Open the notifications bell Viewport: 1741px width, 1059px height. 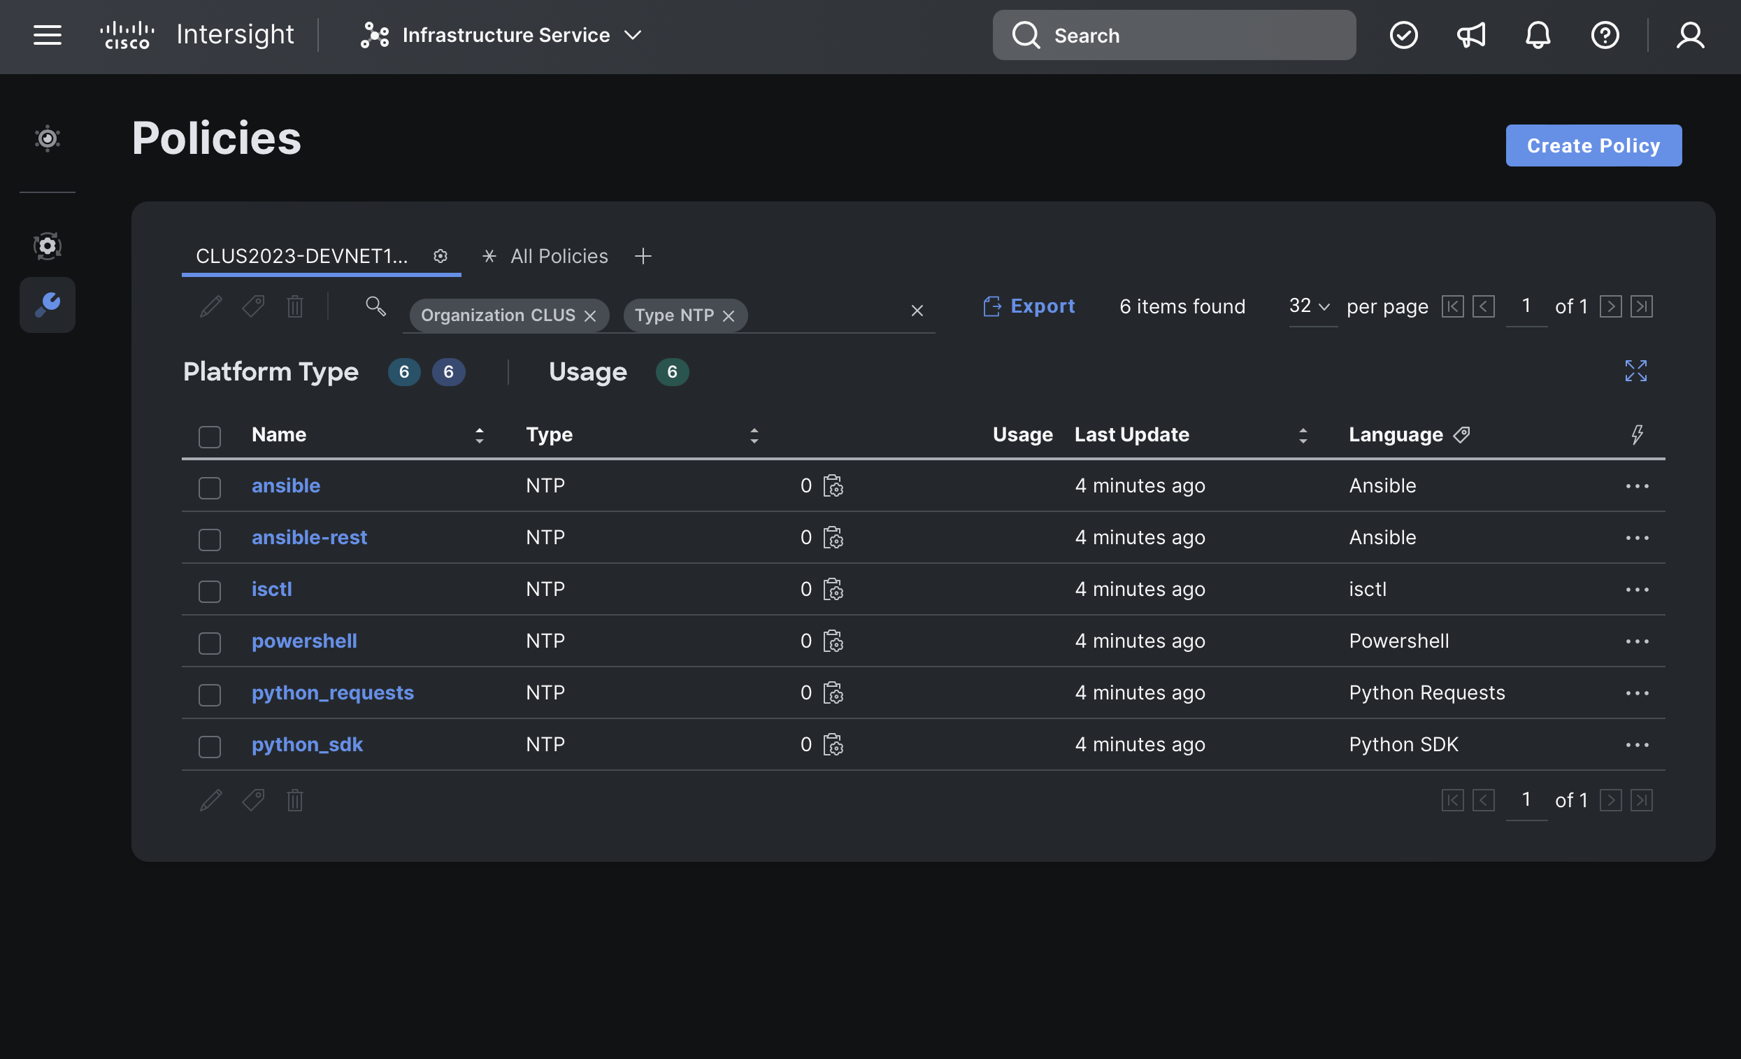1538,35
